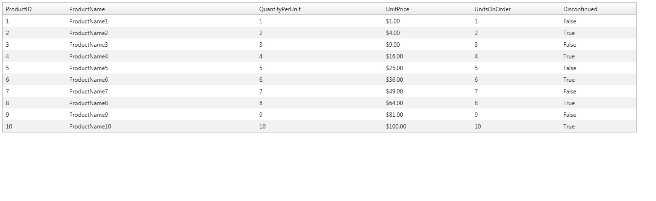Screen dimensions: 656x201
Task: Click the ProductName column header
Action: click(x=87, y=9)
